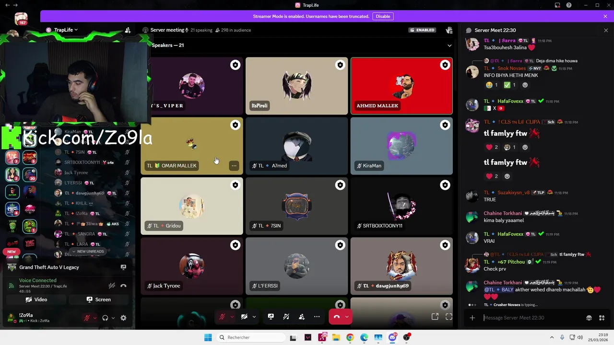Open moderator badge on the ItsPiroli tile

click(340, 65)
